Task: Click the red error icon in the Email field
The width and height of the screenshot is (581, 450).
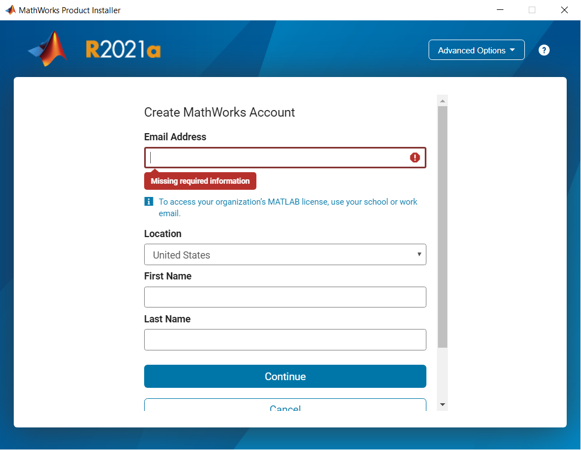Action: 415,158
